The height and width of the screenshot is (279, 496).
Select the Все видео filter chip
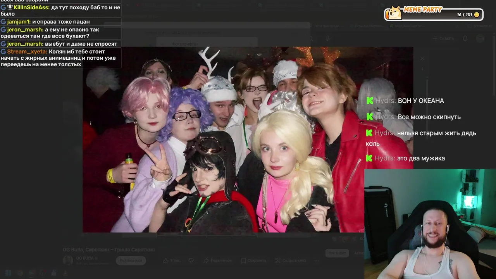tap(337, 253)
